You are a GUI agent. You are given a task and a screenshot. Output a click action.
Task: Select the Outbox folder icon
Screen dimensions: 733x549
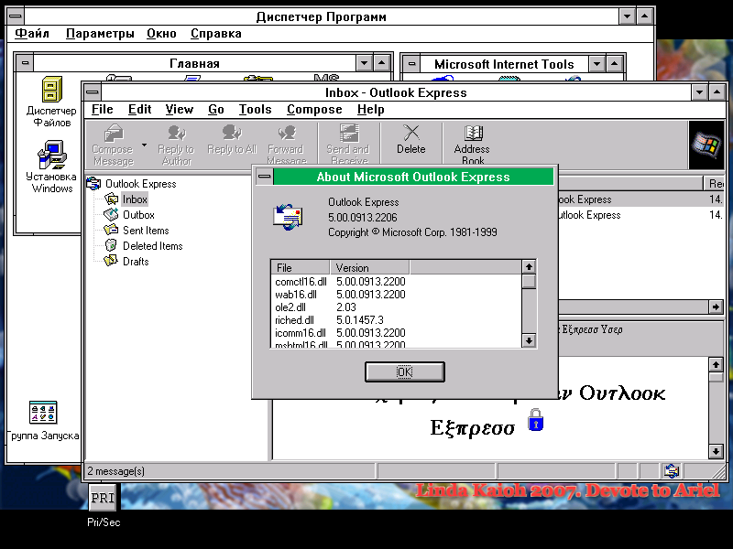(x=111, y=215)
